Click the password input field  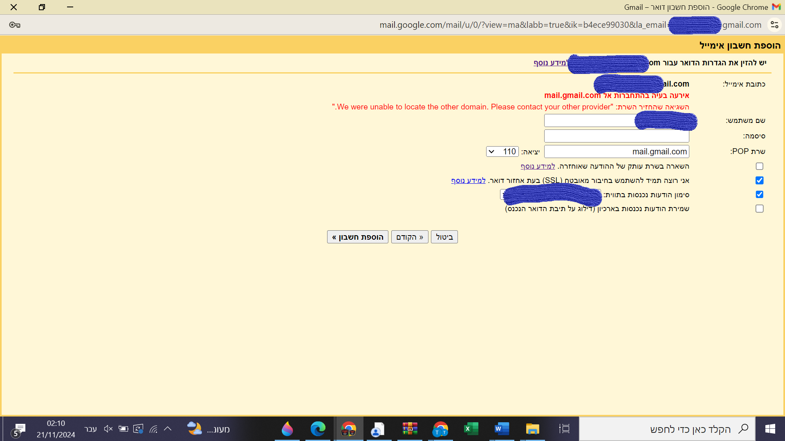616,136
